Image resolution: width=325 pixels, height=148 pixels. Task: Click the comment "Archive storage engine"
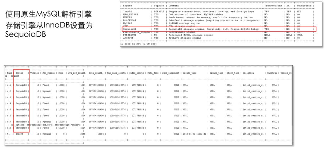185,38
